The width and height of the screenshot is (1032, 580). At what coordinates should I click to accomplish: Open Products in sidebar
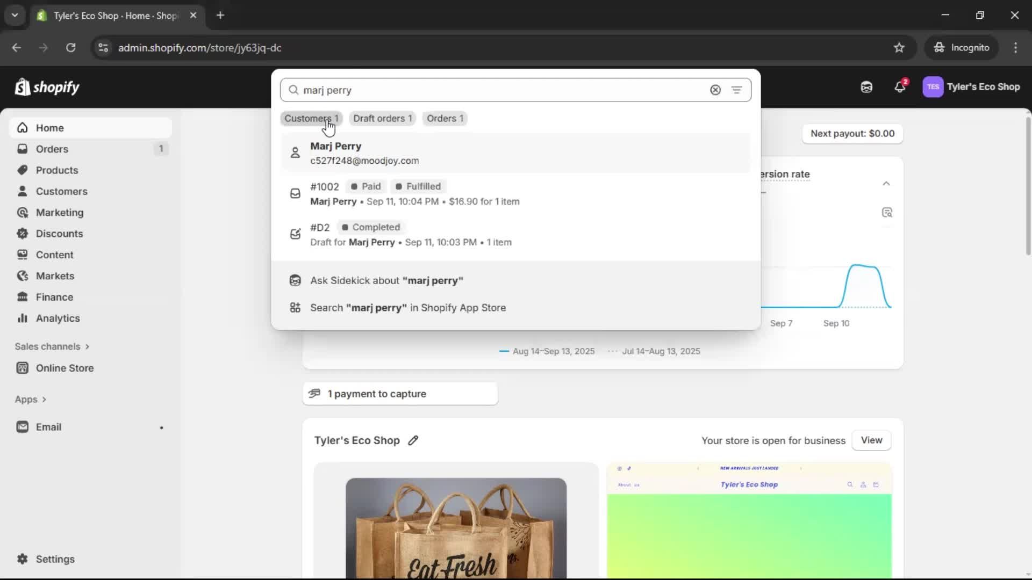click(x=90, y=170)
